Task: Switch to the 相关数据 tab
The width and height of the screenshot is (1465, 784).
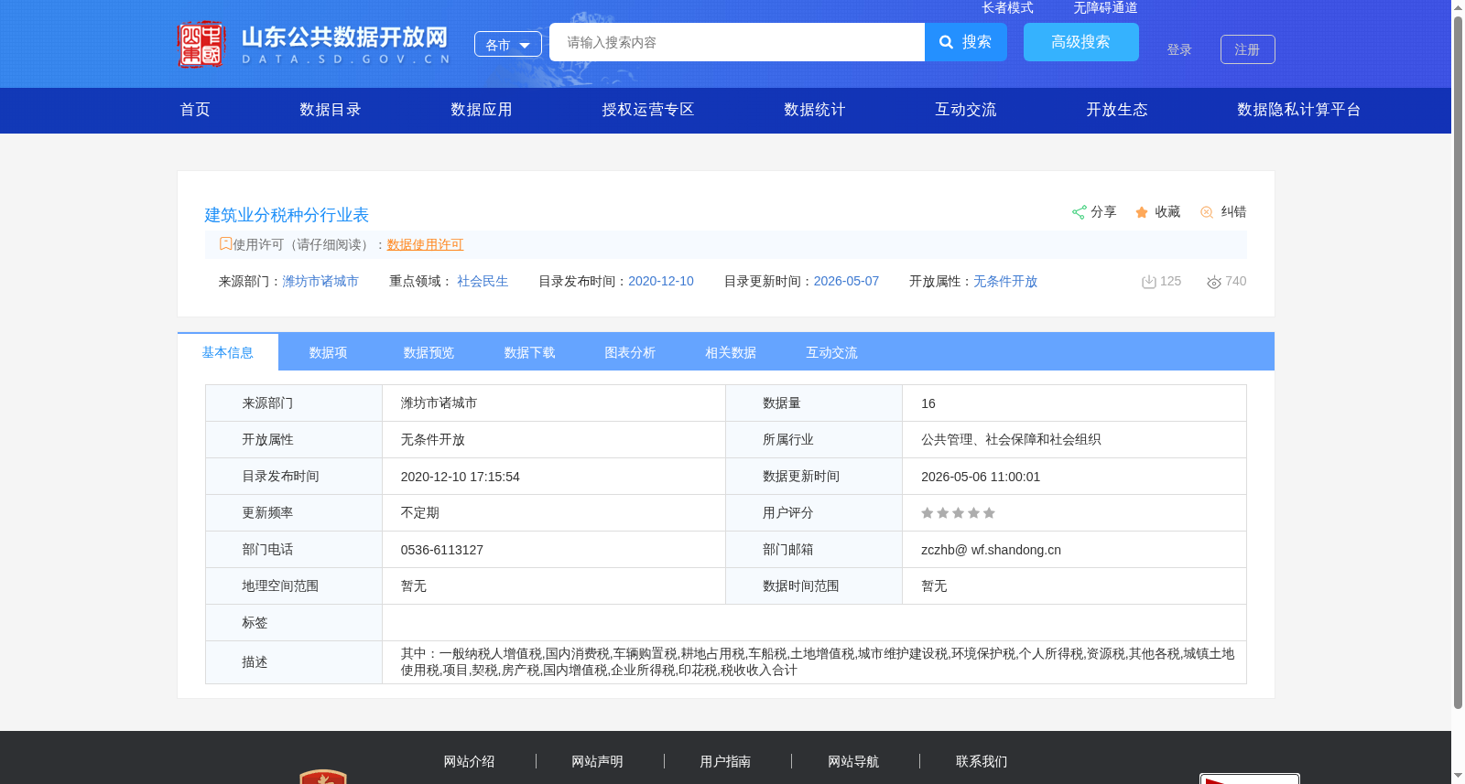Action: 732,352
